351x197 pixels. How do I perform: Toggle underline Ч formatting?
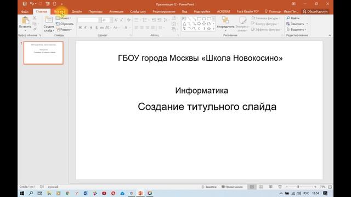coord(90,28)
